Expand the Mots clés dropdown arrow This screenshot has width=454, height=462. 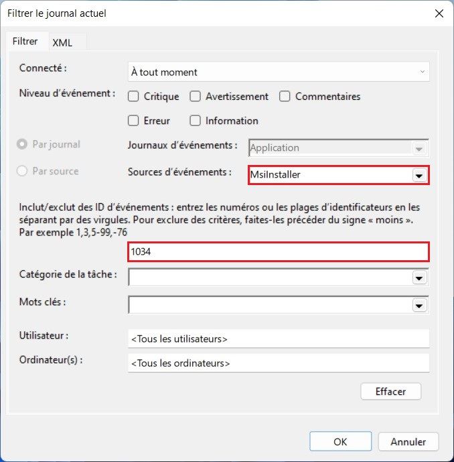[x=419, y=305]
